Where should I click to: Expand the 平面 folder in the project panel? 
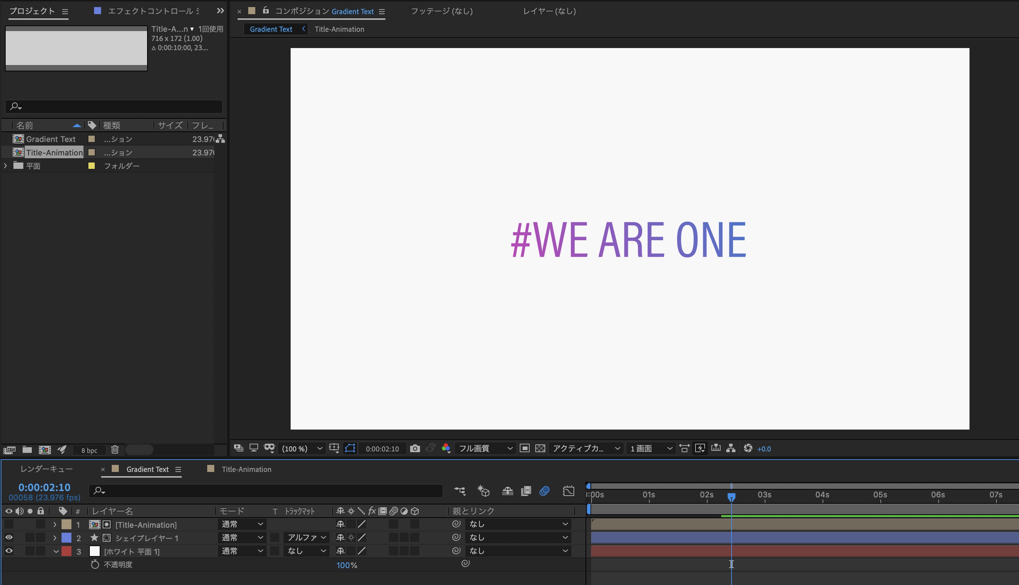[5, 166]
